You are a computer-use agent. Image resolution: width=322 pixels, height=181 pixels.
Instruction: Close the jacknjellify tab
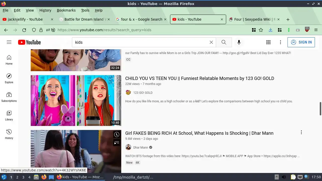point(52,19)
